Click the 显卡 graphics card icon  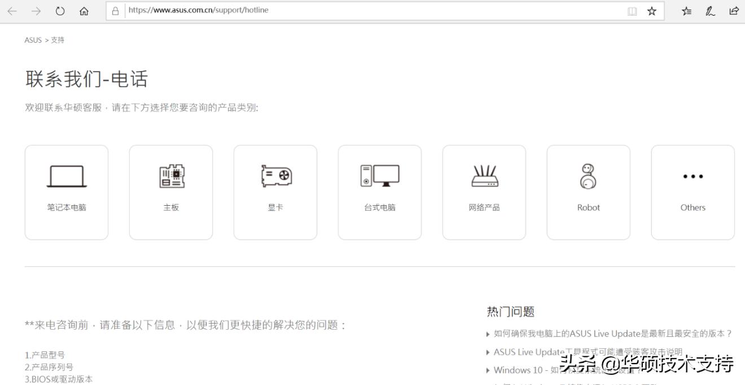click(275, 175)
